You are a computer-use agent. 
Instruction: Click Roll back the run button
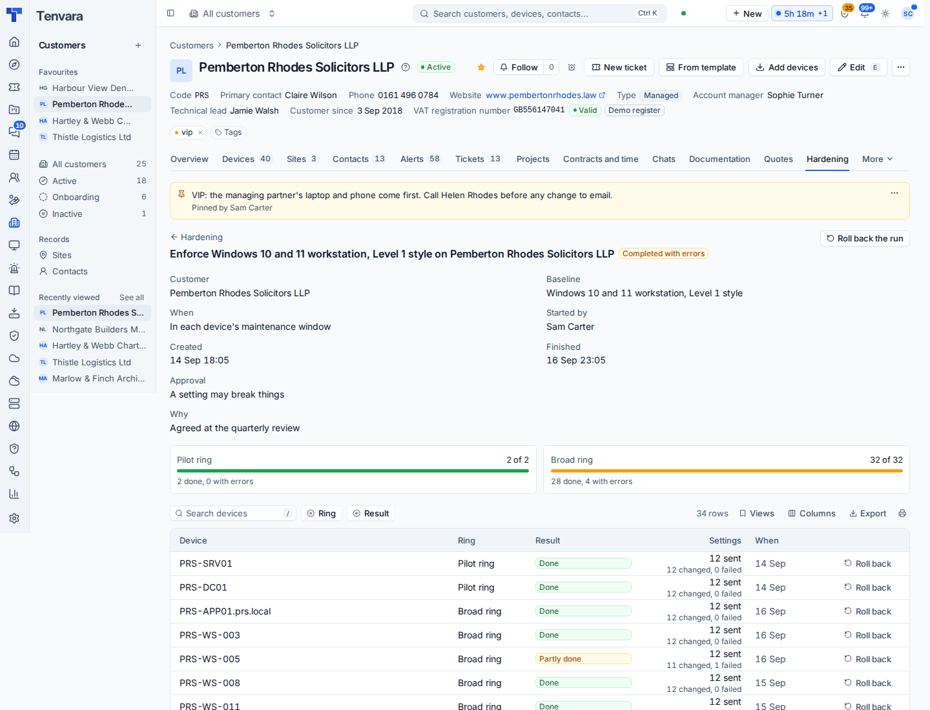click(865, 238)
